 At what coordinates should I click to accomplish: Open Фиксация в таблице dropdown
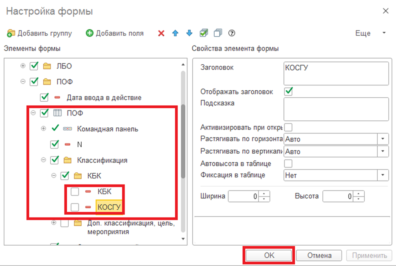[x=383, y=175]
